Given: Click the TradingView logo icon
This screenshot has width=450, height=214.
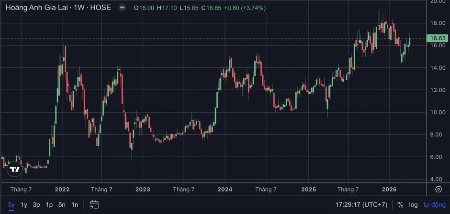Looking at the screenshot, I should coord(14,169).
